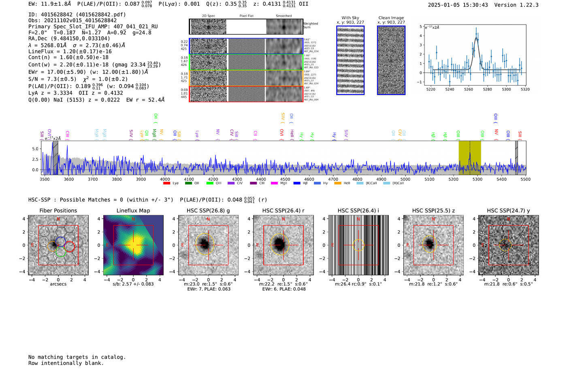
Task: Click the hatched gray region near 3550 Å
Action: click(55, 158)
